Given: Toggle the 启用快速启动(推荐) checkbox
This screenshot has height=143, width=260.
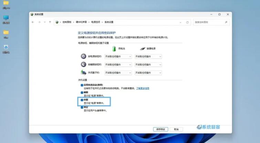Looking at the screenshot, I should coord(82,85).
